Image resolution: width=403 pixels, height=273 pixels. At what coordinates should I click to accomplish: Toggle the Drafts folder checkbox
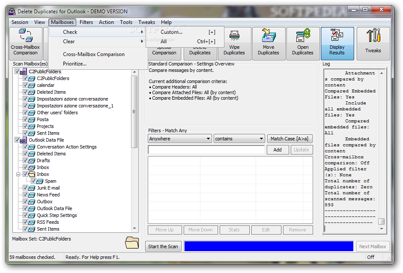point(25,160)
